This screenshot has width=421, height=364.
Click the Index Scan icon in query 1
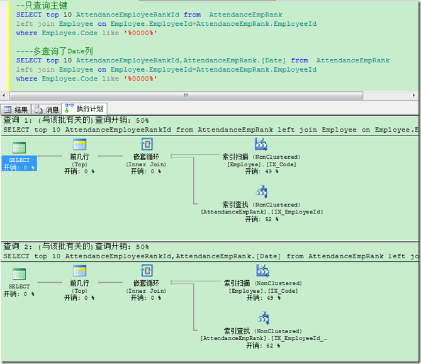pyautogui.click(x=261, y=144)
